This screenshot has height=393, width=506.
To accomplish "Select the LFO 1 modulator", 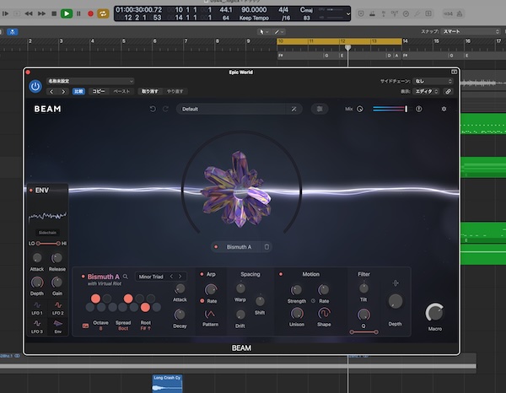I will click(x=37, y=308).
